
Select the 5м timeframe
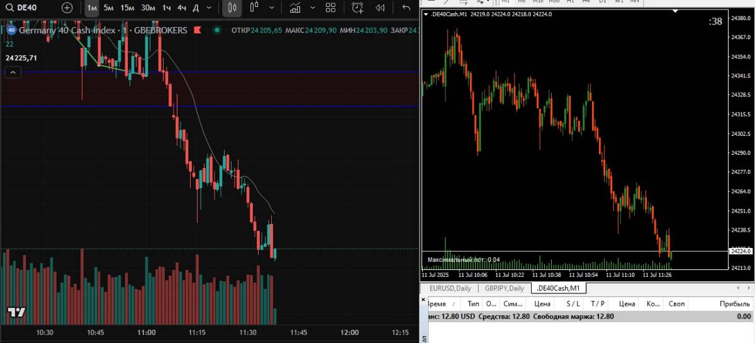coord(108,8)
